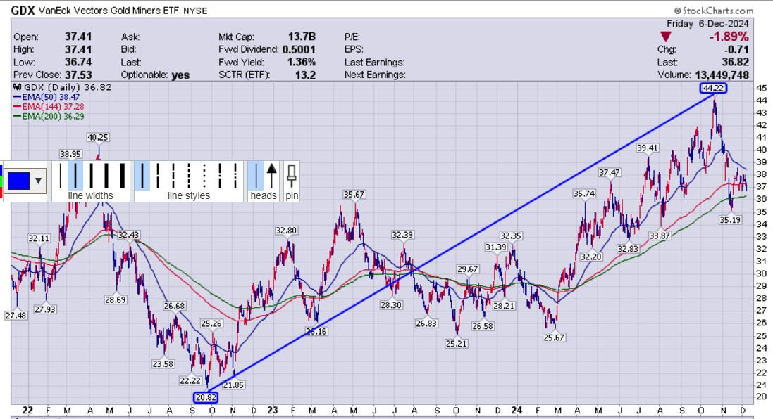Open the line color dropdown arrow
Screen dimensions: 773x419
point(38,181)
